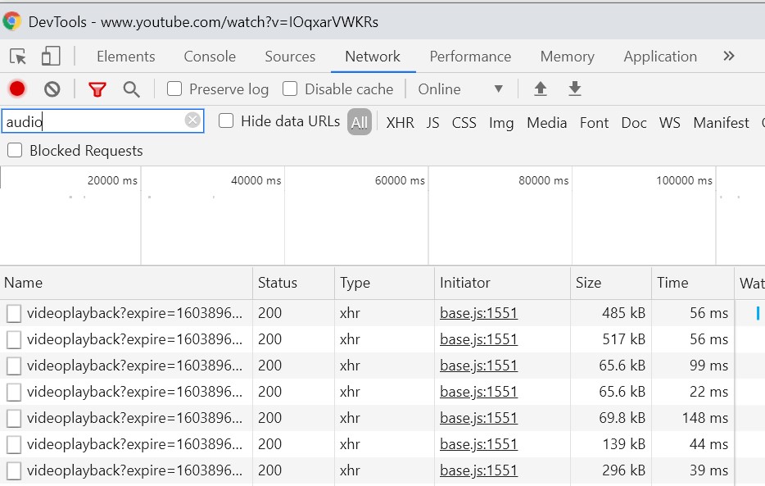Open base.js:1551 link in 296 kB row
Screen dimensions: 765x486
(x=478, y=471)
